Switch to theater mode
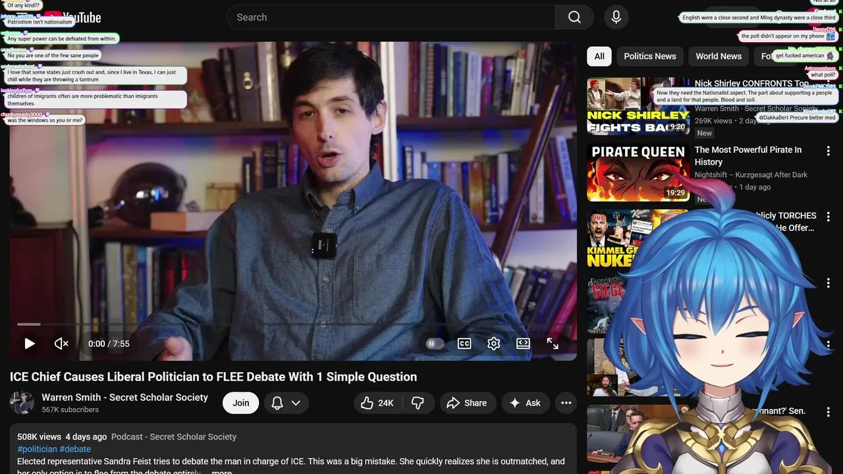Screen dimensions: 843x474 pyautogui.click(x=523, y=344)
